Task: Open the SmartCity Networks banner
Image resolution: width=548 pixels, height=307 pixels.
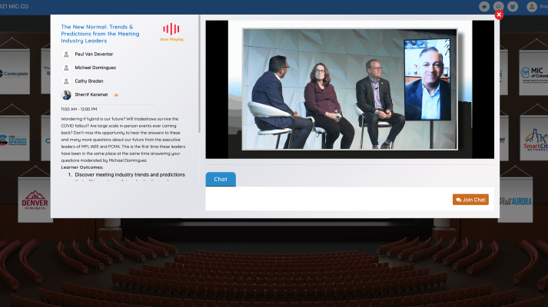Action: pos(533,139)
